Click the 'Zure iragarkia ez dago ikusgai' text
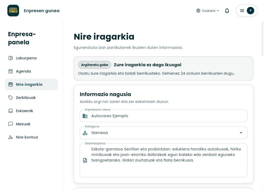This screenshot has width=264, height=190. [148, 65]
